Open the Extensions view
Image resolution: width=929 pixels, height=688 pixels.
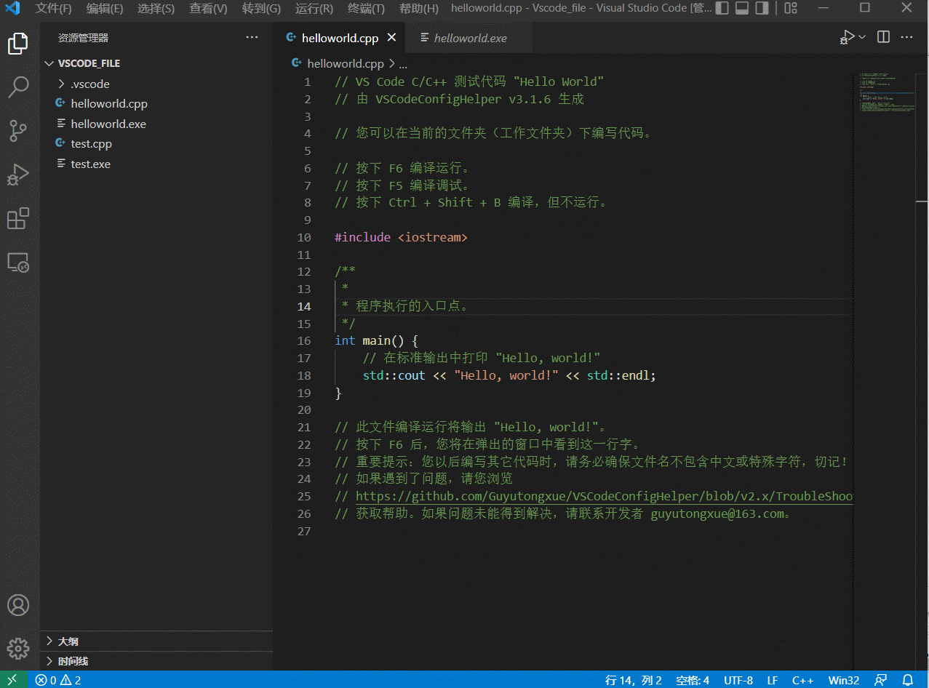[x=18, y=218]
